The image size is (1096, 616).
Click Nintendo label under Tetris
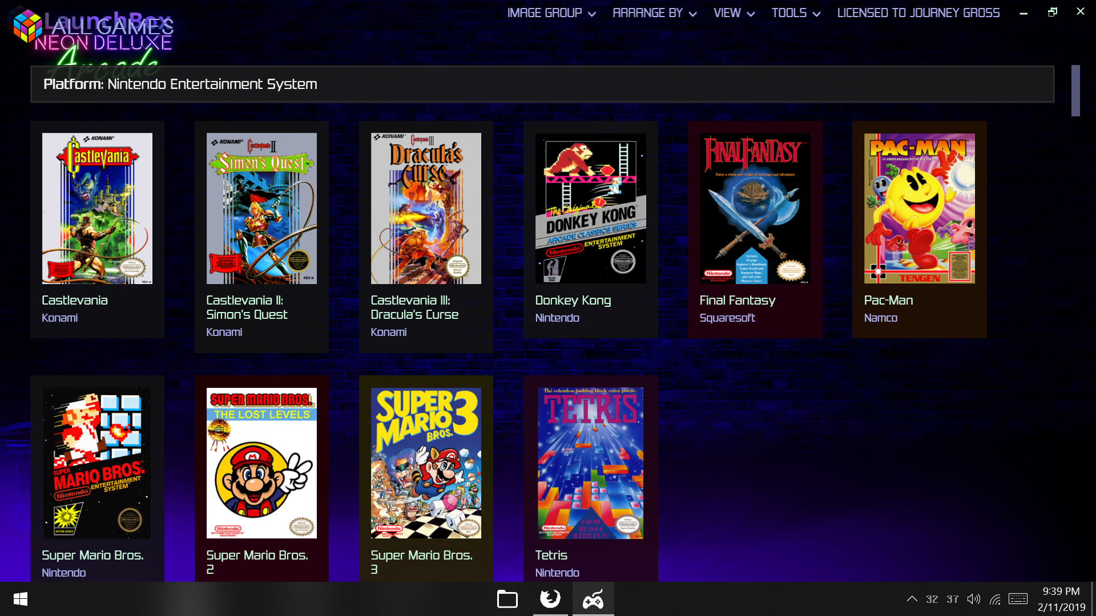point(557,573)
